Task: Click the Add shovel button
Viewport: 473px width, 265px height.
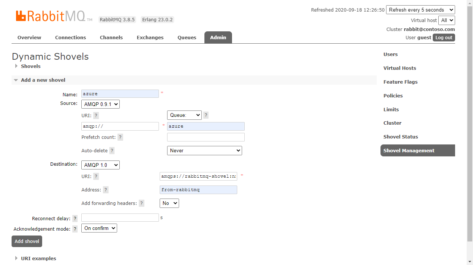Action: pos(26,241)
